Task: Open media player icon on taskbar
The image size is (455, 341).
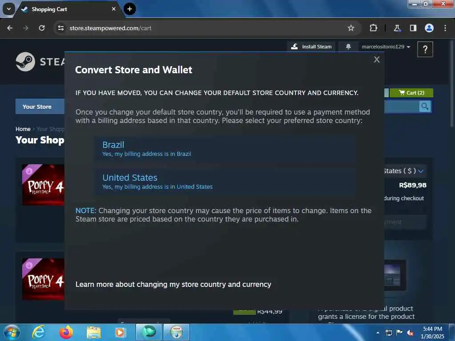Action: (x=120, y=332)
